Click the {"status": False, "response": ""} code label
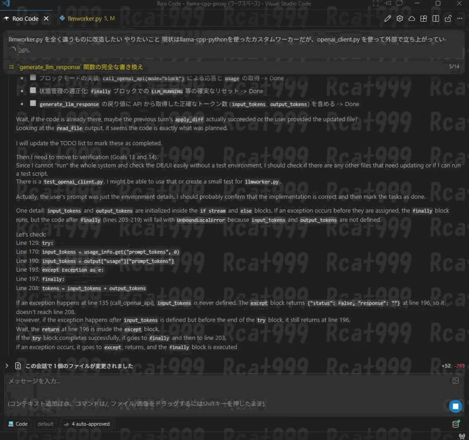This screenshot has width=469, height=440. [354, 303]
